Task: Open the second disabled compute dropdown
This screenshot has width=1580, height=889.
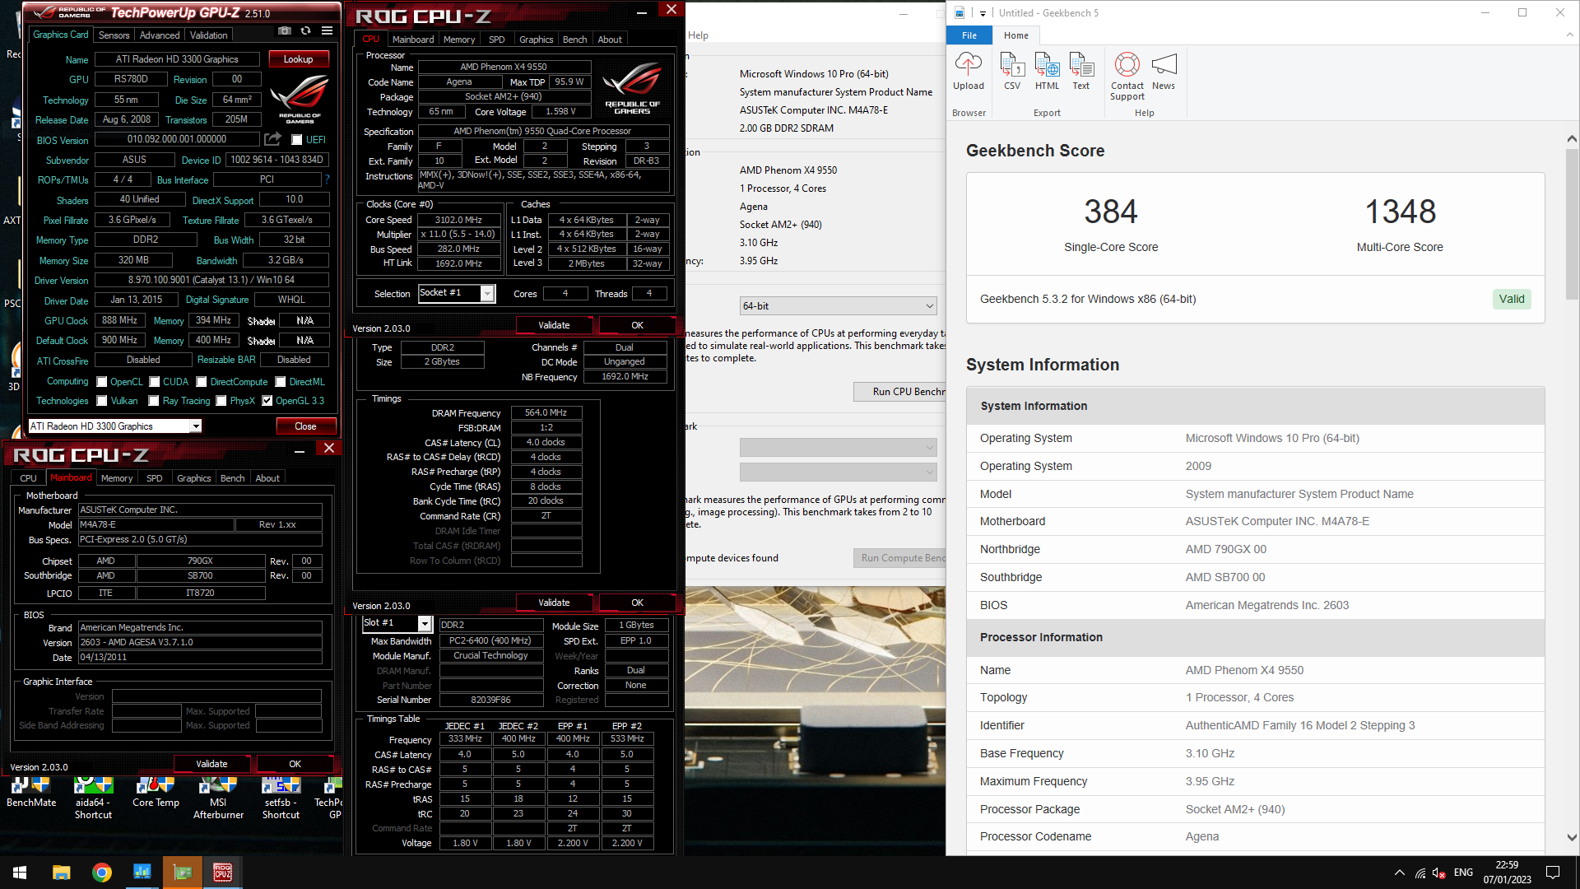Action: pyautogui.click(x=838, y=472)
